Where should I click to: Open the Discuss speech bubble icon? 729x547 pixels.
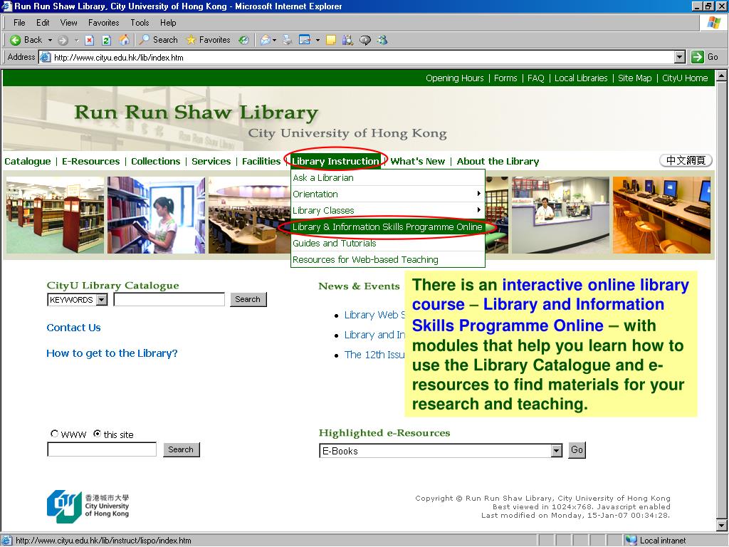365,40
